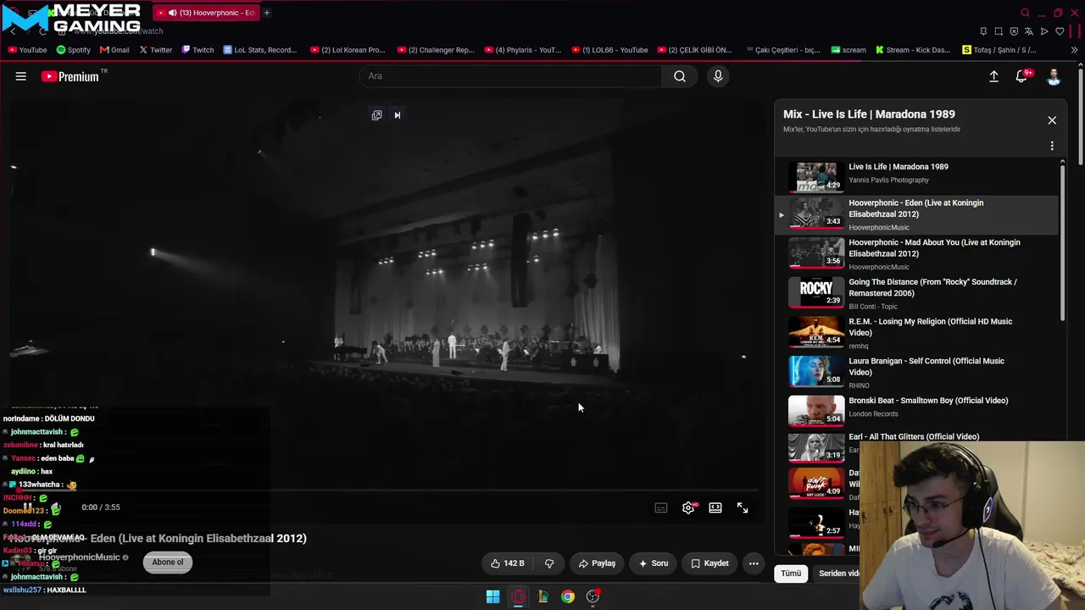Open the account avatar menu

[x=1054, y=76]
